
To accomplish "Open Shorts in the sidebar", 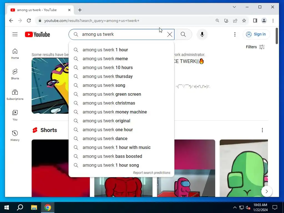I will 15,74.
